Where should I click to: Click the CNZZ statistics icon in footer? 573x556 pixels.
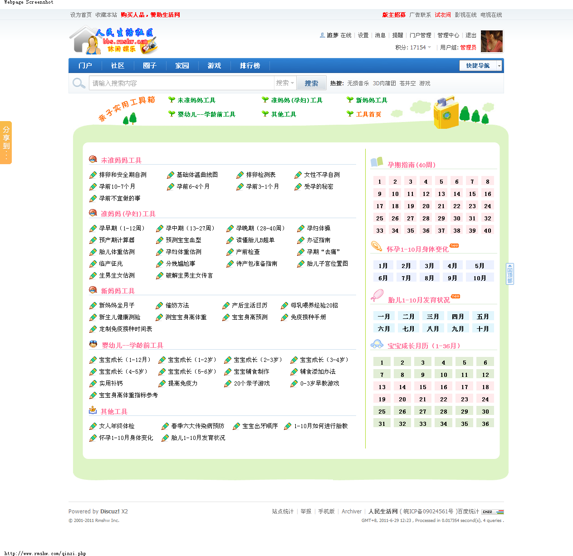pyautogui.click(x=493, y=512)
